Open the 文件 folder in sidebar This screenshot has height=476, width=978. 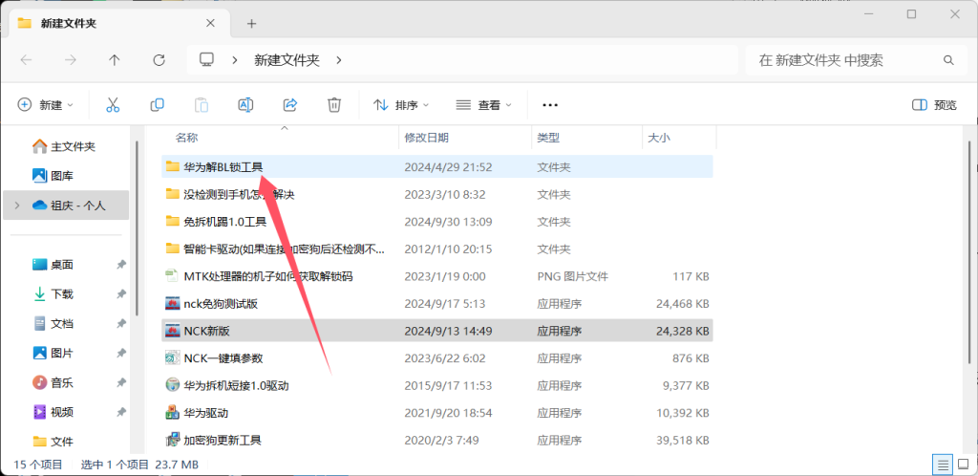point(53,442)
